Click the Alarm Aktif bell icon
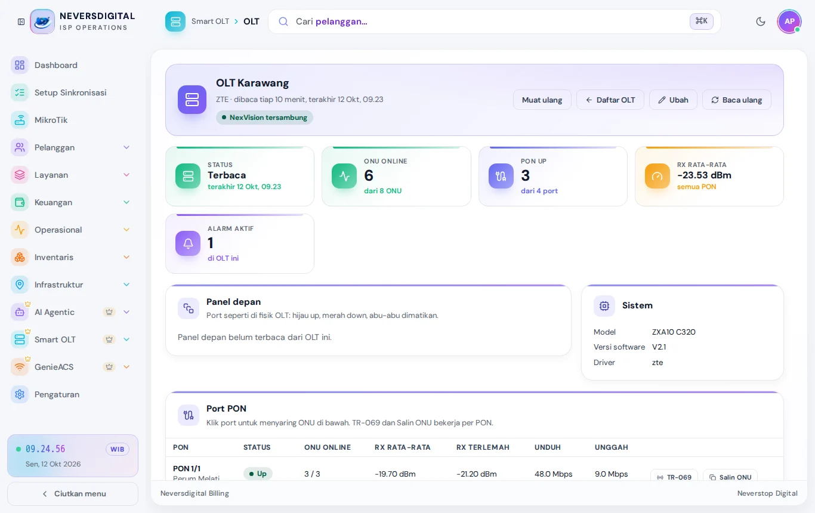Screen dimensions: 815x513 tap(188, 243)
